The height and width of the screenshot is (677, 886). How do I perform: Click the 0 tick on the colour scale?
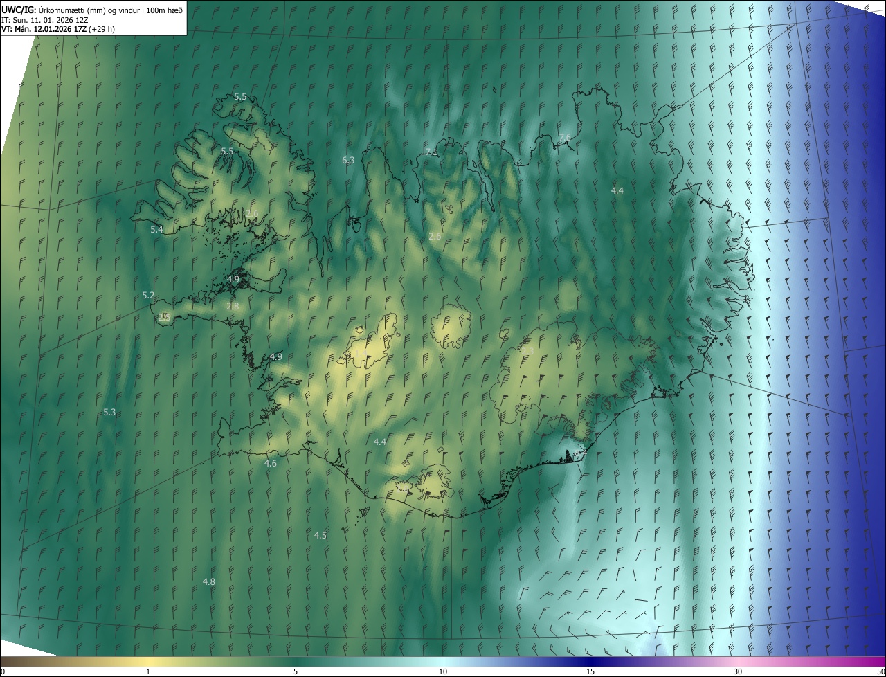(3, 671)
